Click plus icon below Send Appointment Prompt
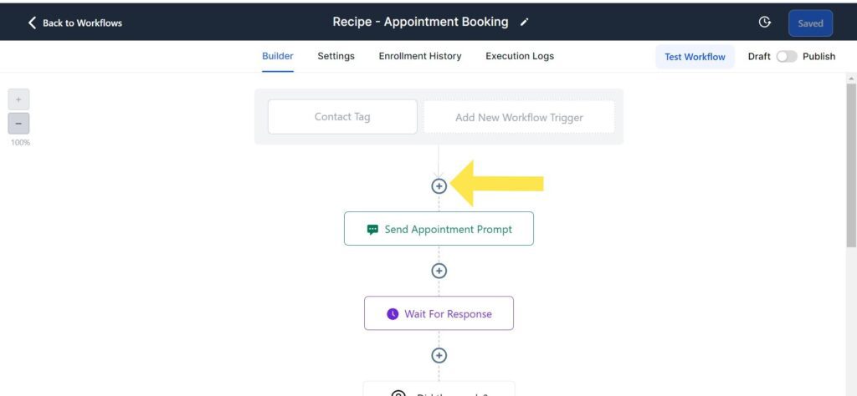Screen dimensions: 857x396 point(439,271)
